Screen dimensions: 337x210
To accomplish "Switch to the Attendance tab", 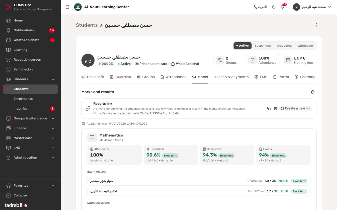I will pyautogui.click(x=173, y=77).
